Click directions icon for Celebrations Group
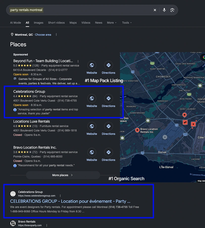The image size is (205, 228). click(109, 99)
